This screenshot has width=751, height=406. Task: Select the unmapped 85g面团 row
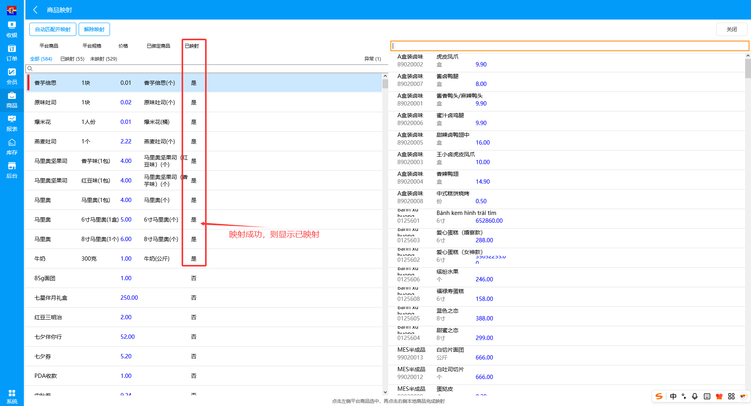click(204, 278)
